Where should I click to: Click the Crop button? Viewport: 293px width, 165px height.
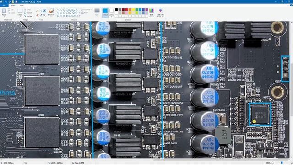[27, 10]
